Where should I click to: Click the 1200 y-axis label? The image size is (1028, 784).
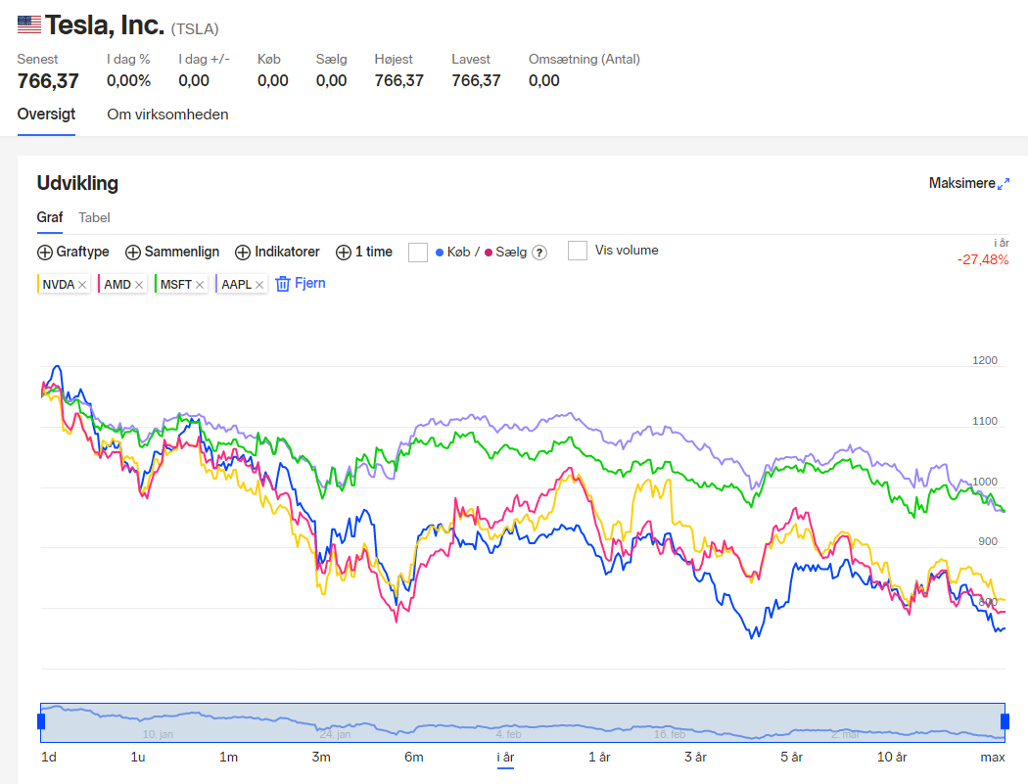pyautogui.click(x=985, y=360)
